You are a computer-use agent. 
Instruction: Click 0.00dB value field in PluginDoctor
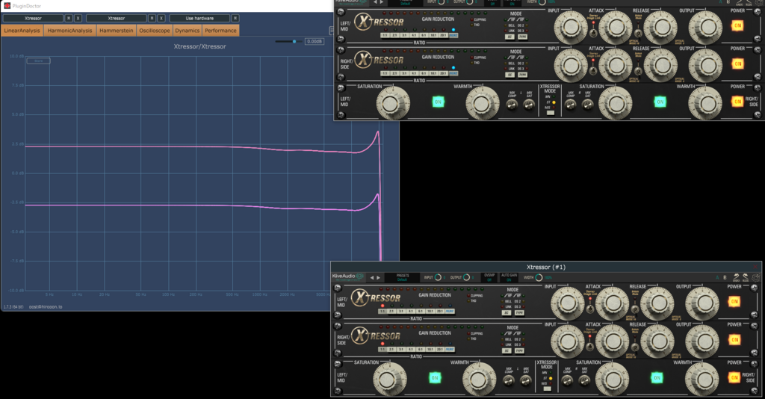click(x=315, y=41)
